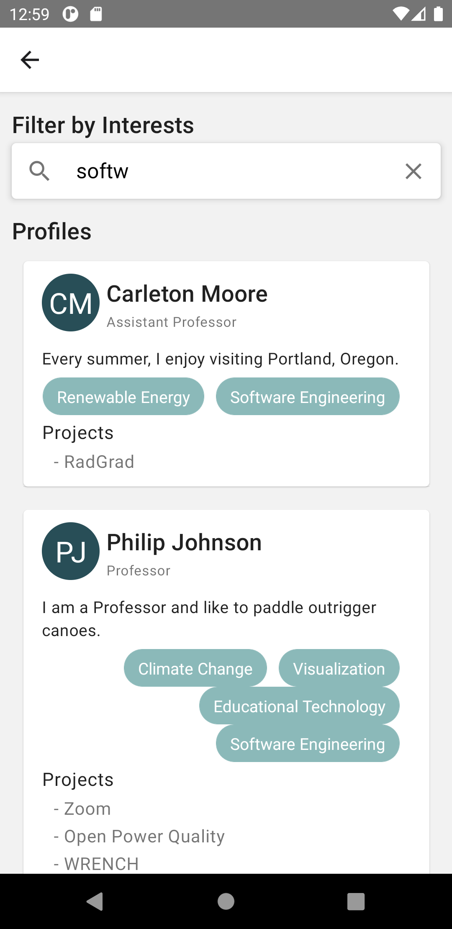Tap the Visualization interest chip

tap(339, 668)
